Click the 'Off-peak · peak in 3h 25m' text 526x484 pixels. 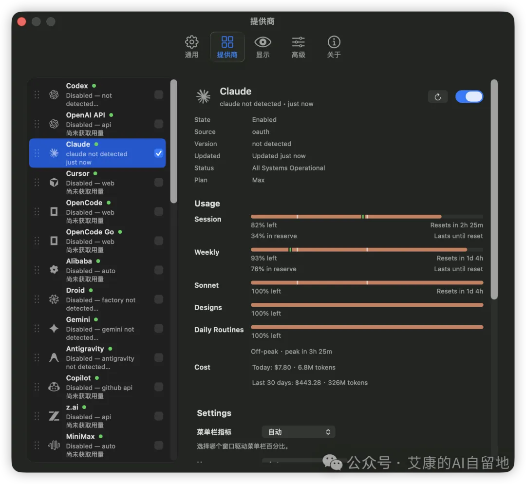pos(291,352)
